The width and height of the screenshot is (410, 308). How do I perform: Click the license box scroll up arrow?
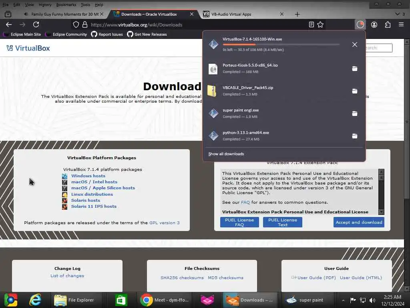(x=381, y=172)
